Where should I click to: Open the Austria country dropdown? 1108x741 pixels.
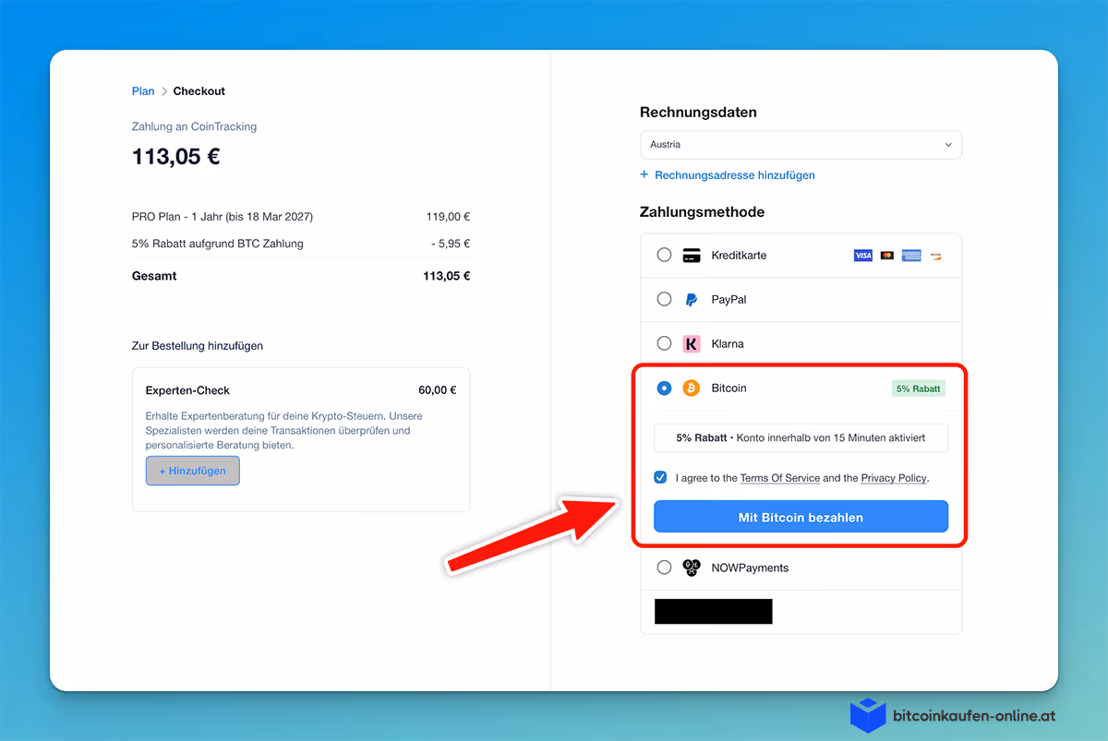tap(801, 145)
